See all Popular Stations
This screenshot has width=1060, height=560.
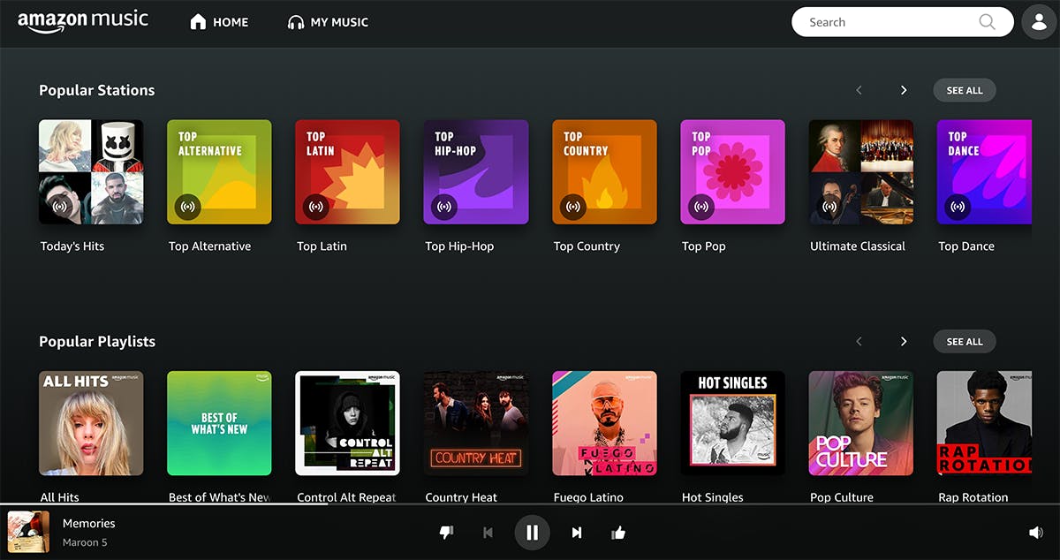tap(964, 90)
